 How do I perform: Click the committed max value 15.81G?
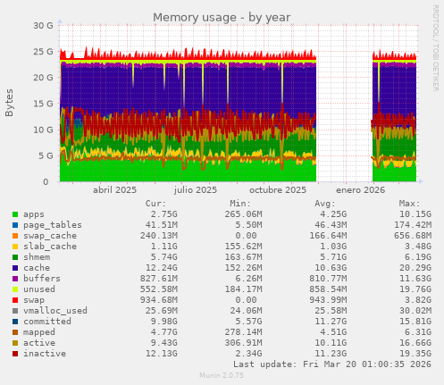(x=415, y=322)
